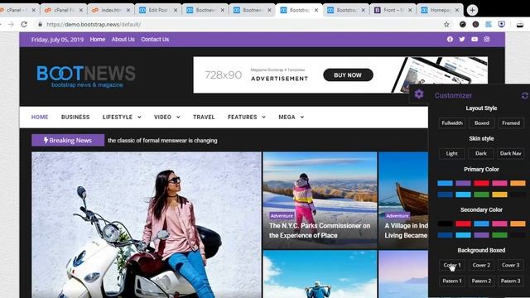
Task: Click the blue square extension icon
Action: [x=489, y=24]
